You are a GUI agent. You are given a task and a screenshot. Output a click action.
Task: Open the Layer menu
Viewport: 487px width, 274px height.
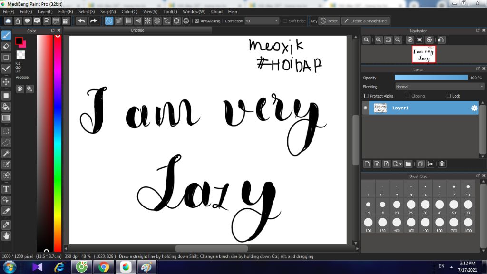(x=45, y=11)
